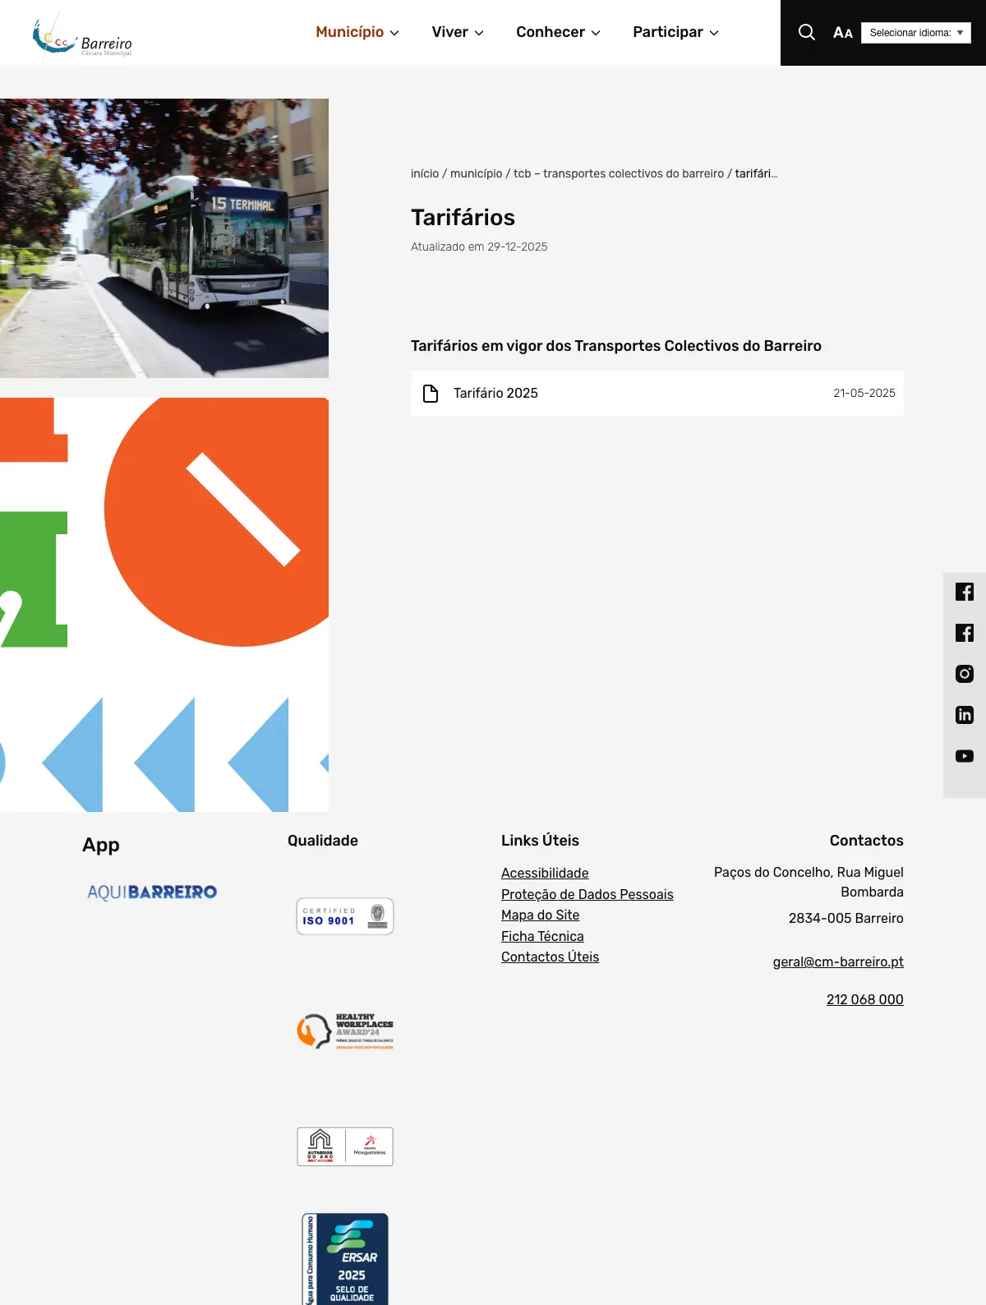Expand the Participar menu
Image resolution: width=986 pixels, height=1305 pixels.
coord(675,32)
